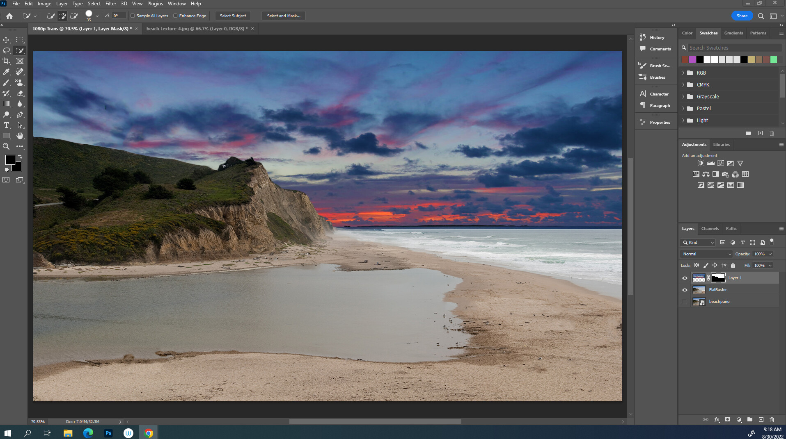The width and height of the screenshot is (786, 439).
Task: Enable the Sample All Layers checkbox
Action: 133,16
